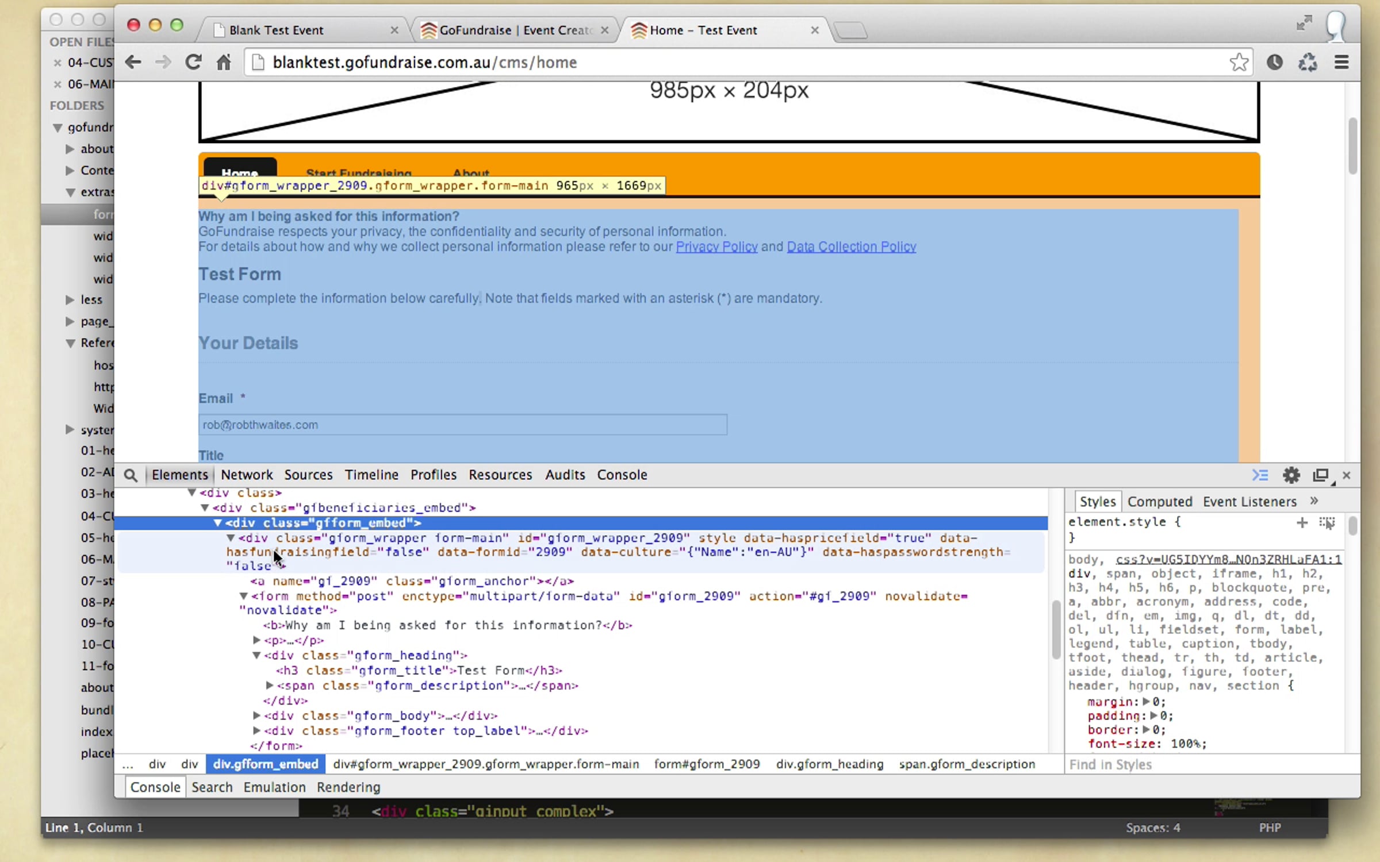Click the Data Collection Policy link
This screenshot has height=862, width=1380.
851,247
